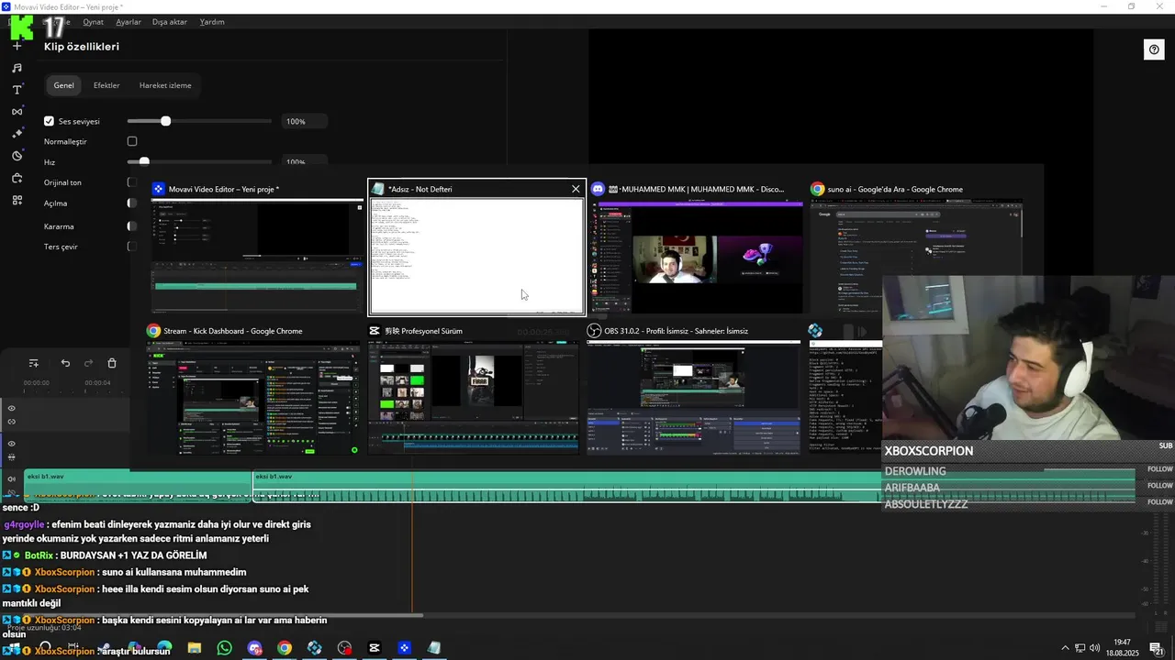Open the Ayarlar menu
The width and height of the screenshot is (1175, 660).
coord(129,22)
